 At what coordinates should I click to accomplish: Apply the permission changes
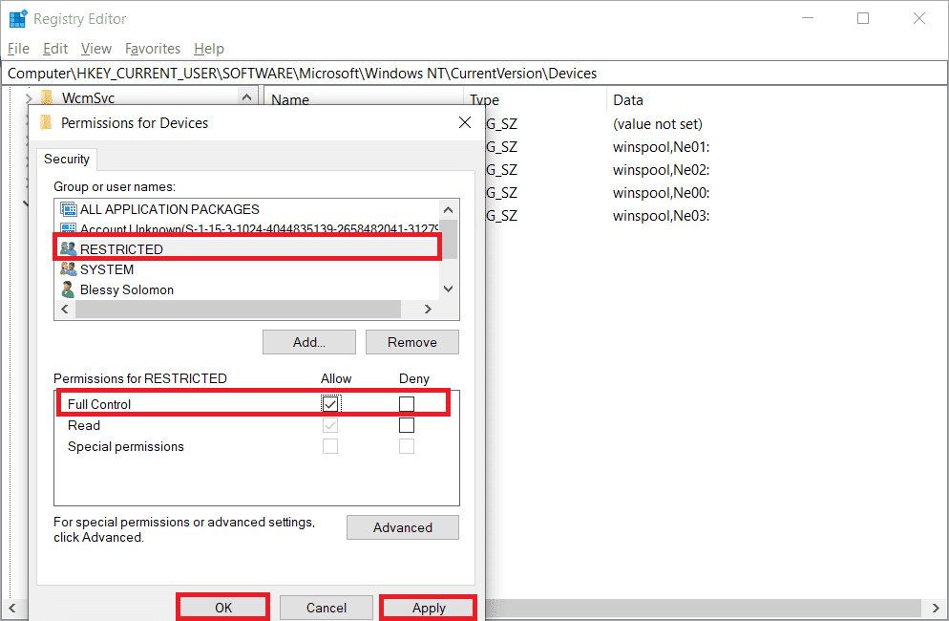(x=429, y=608)
